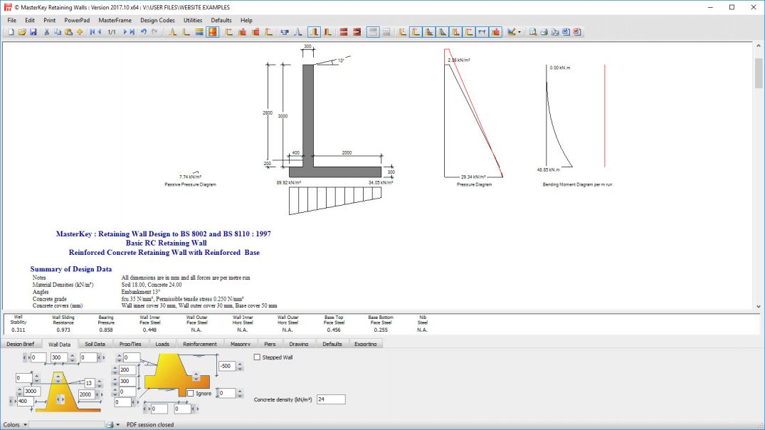Click the Wall Stability value 0.311

coord(18,330)
